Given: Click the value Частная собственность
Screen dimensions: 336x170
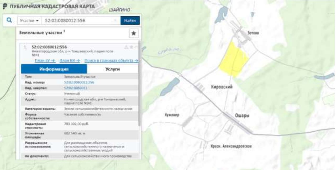Looking at the screenshot, I should (x=82, y=115).
